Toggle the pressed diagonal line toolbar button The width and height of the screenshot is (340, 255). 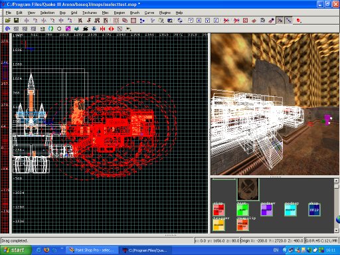pos(288,21)
